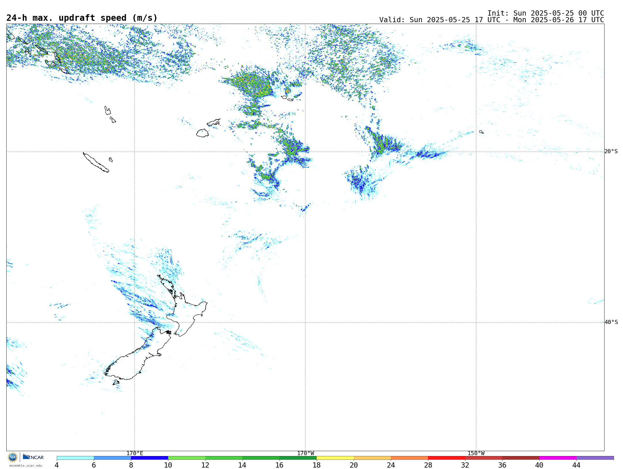Image resolution: width=623 pixels, height=469 pixels.
Task: Open the ensemble.ucar.edu text below the logos
Action: (x=25, y=466)
